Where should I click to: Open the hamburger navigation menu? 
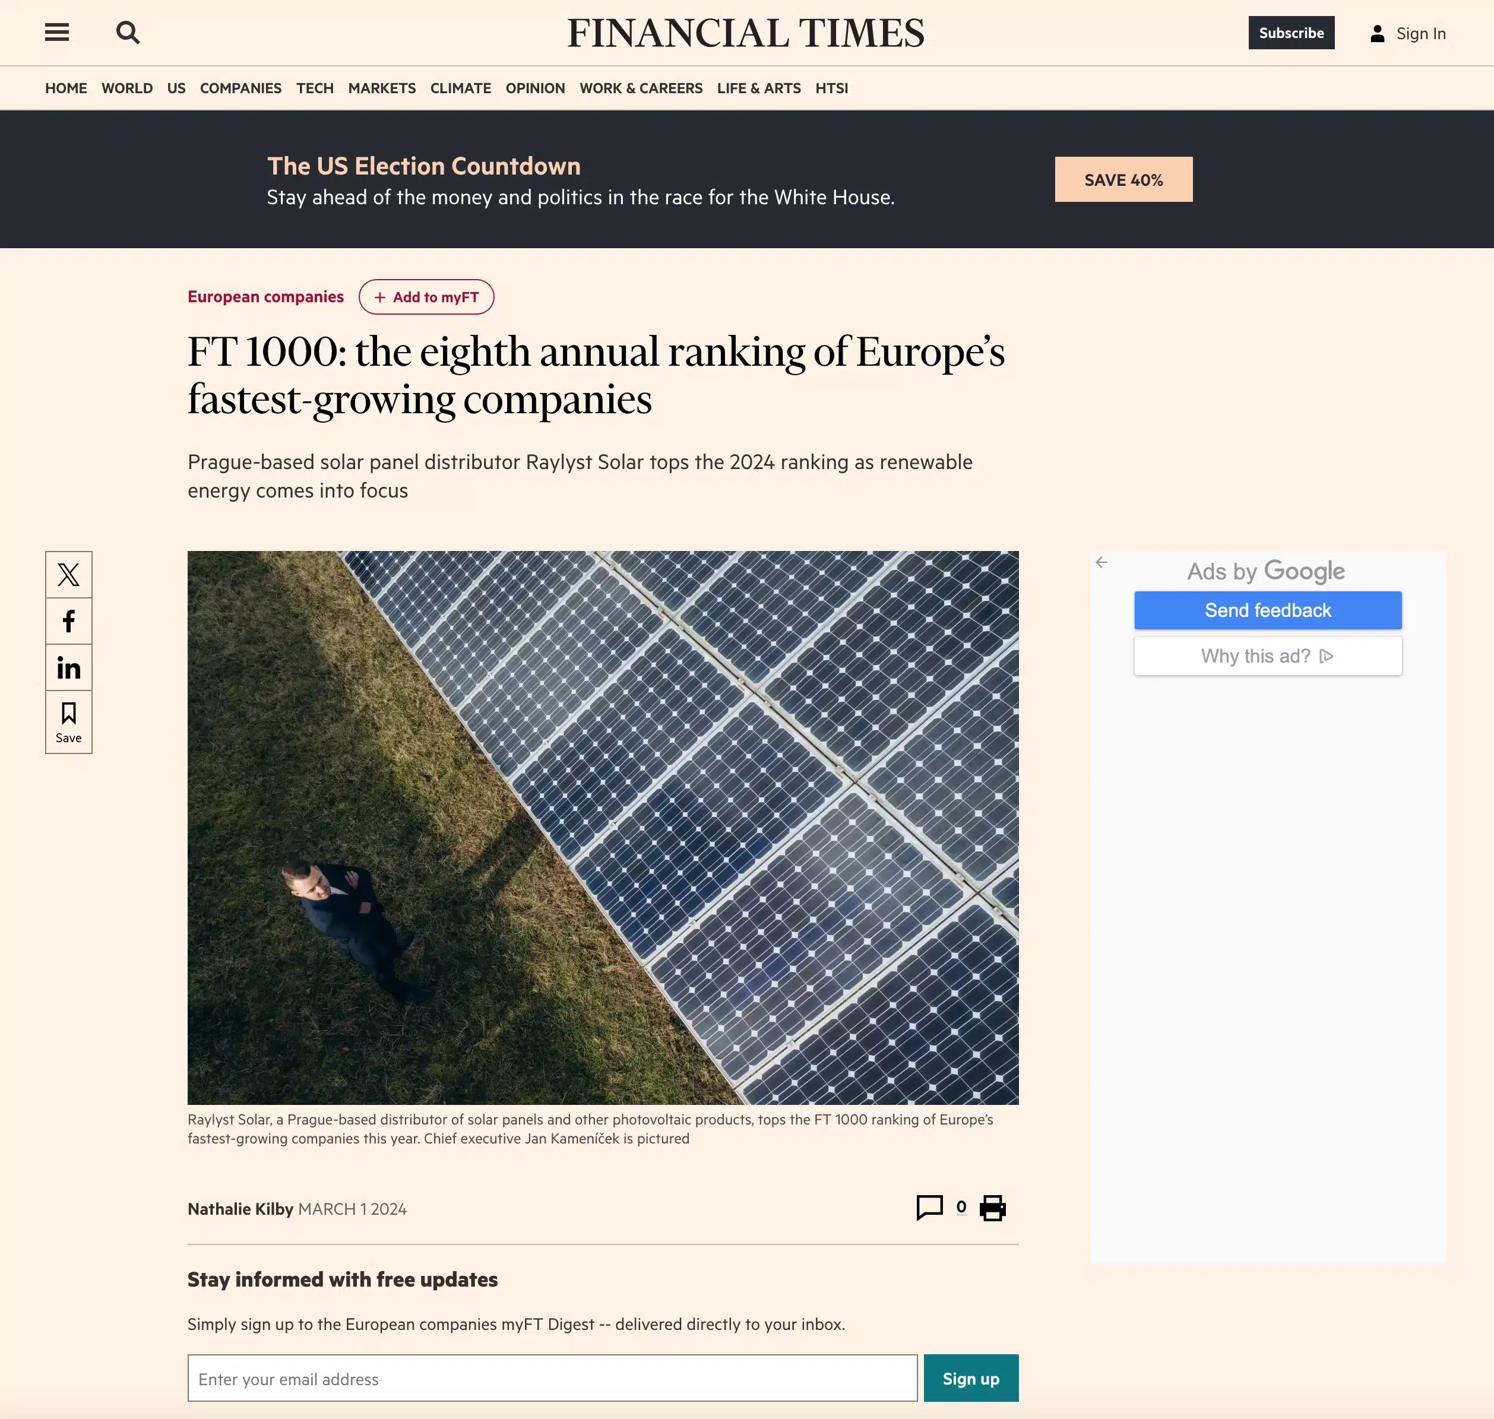click(57, 33)
